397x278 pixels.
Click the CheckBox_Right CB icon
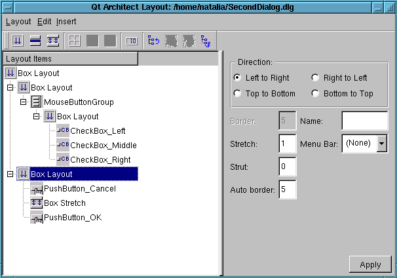63,160
